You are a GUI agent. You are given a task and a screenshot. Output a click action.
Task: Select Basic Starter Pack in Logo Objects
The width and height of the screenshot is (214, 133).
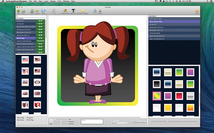(174, 19)
